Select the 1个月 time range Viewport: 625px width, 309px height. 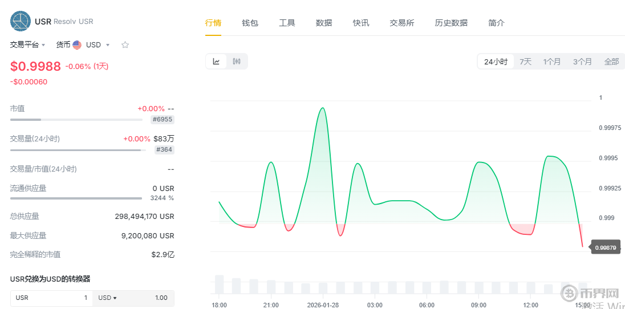tap(551, 62)
